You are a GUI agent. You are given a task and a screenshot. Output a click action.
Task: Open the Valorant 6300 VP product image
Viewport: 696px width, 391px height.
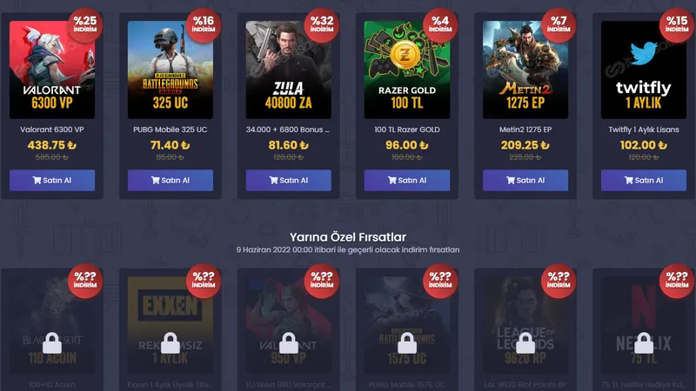52,70
